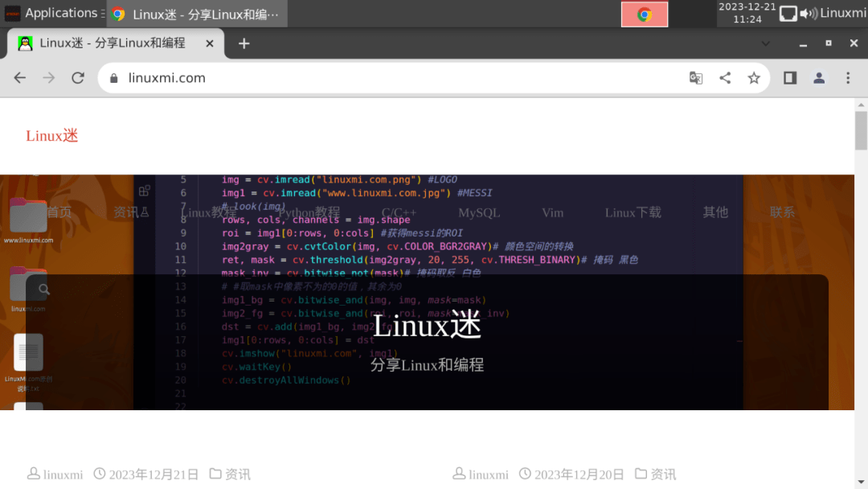The width and height of the screenshot is (868, 489).
Task: Expand the 其他 navigation dropdown
Action: (714, 212)
